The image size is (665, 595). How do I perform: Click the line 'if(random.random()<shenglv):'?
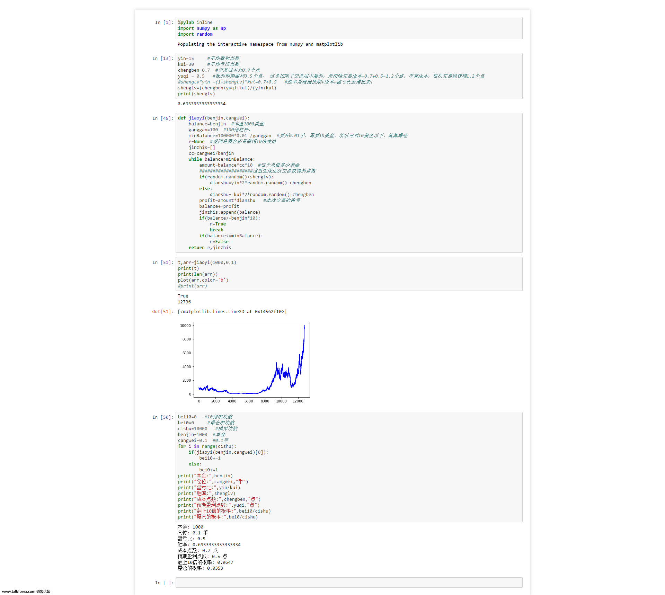coord(237,177)
